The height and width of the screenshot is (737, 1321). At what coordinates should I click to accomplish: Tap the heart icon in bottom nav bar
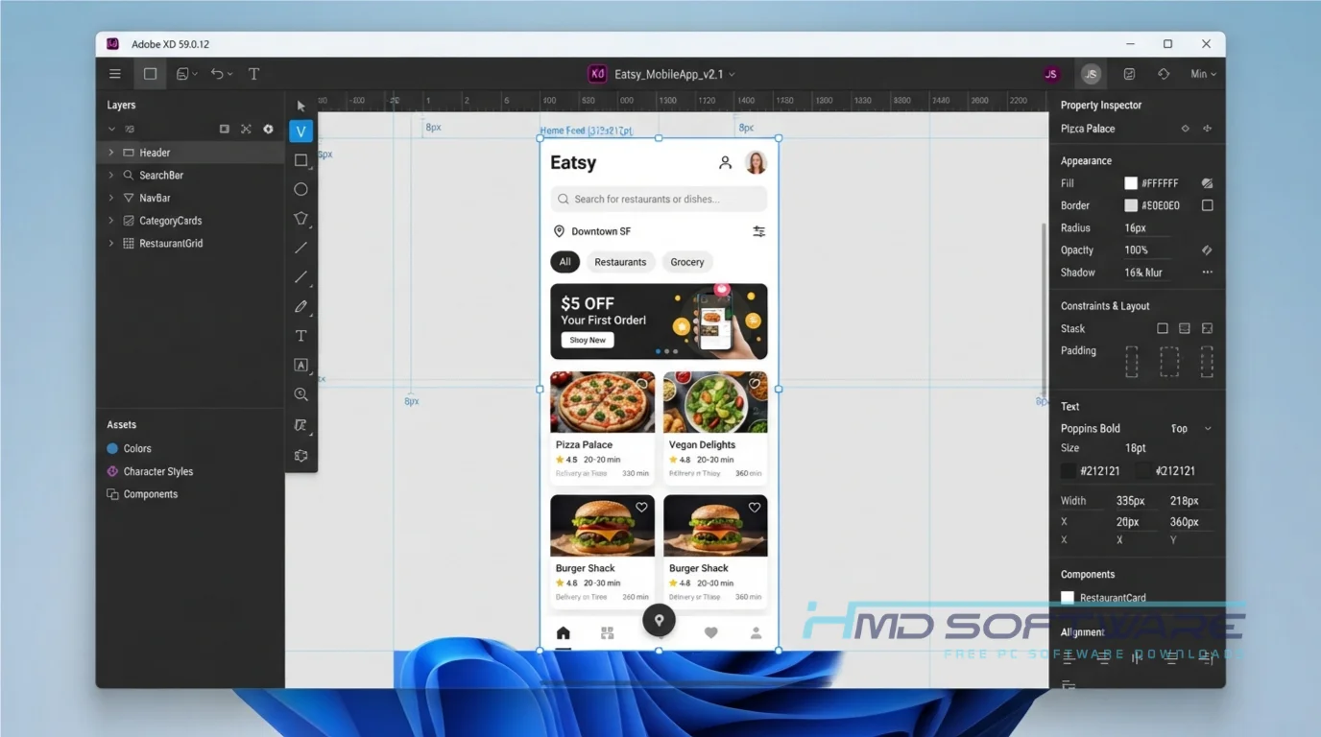pos(710,632)
